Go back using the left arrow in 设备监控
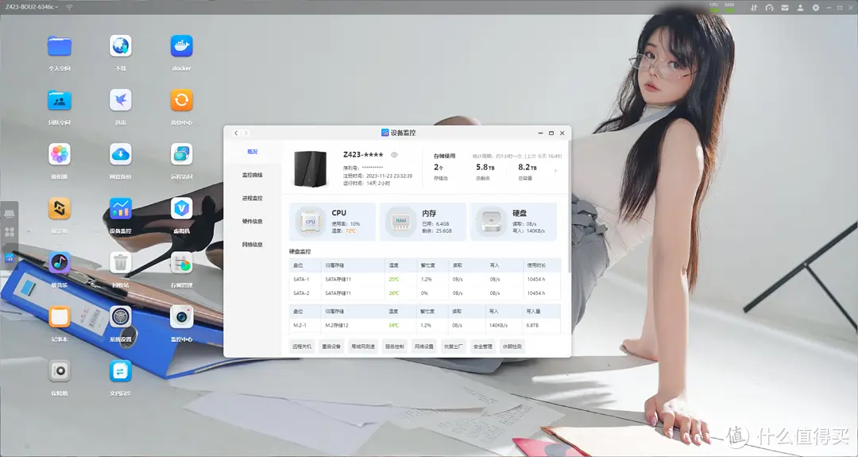Image resolution: width=858 pixels, height=457 pixels. click(236, 133)
